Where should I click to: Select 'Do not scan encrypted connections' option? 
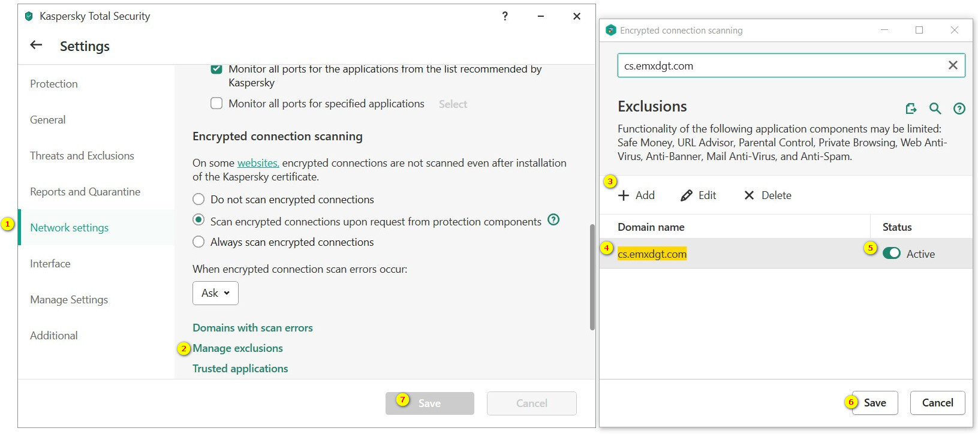point(198,200)
